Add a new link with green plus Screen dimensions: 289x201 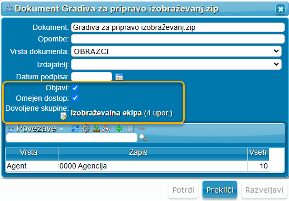coord(119,129)
